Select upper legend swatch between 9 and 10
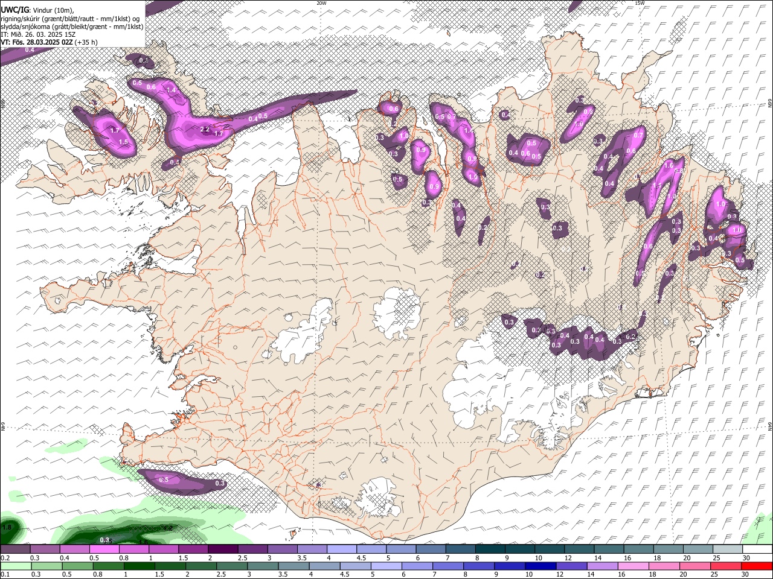This screenshot has height=579, width=773. (520, 549)
